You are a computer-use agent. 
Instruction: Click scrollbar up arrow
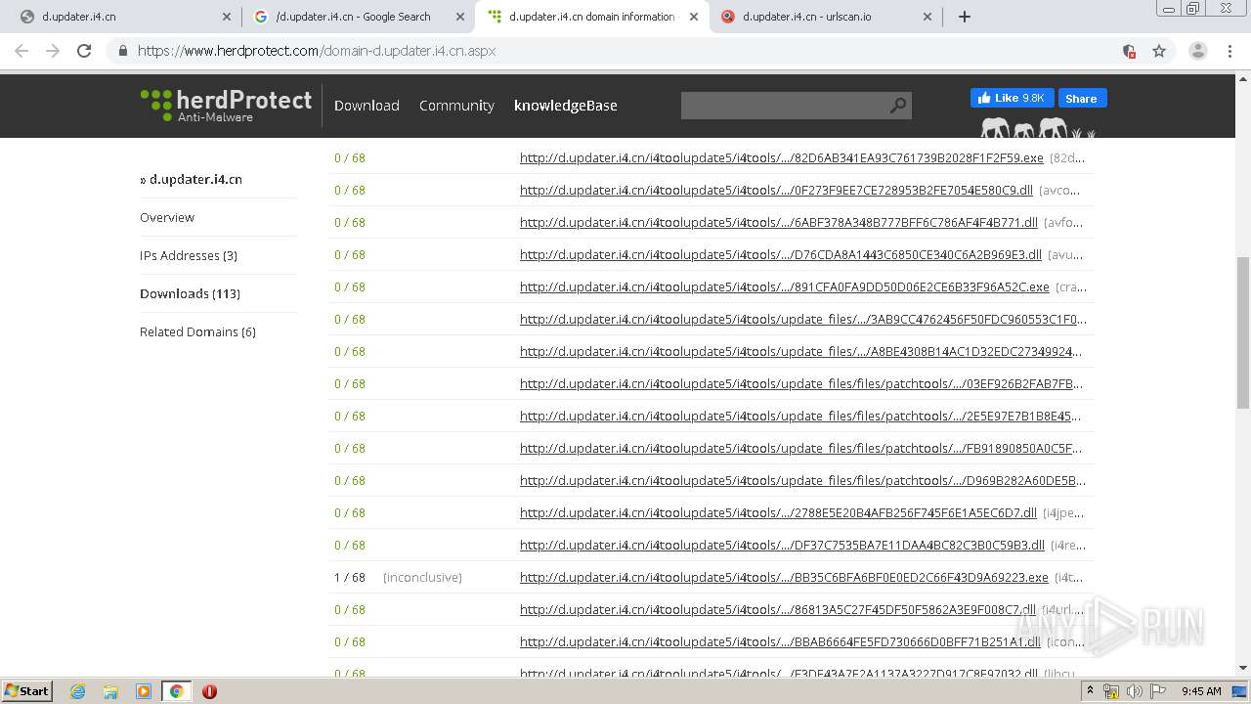coord(1243,80)
